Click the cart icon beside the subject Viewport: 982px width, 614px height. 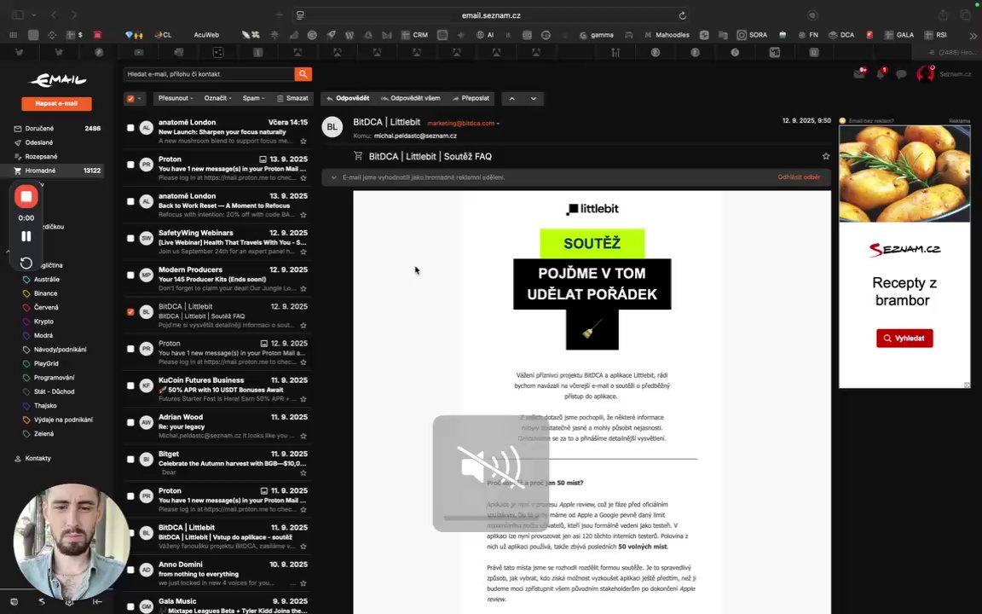tap(358, 156)
